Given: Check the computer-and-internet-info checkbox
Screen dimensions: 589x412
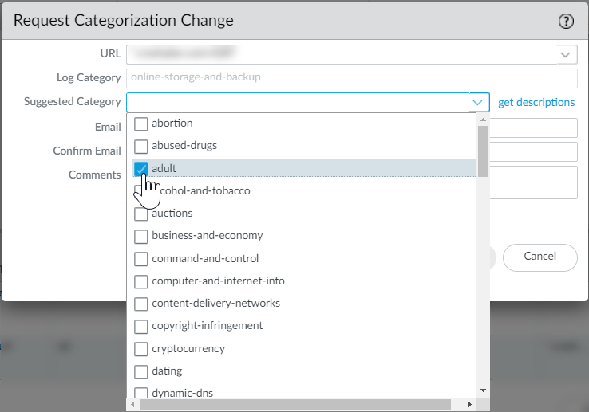Looking at the screenshot, I should click(140, 281).
